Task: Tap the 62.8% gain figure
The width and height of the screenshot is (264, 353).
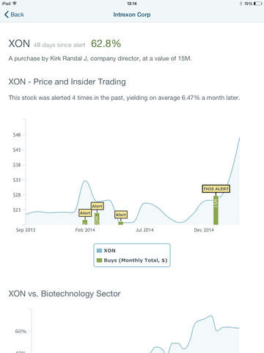Action: tap(106, 44)
